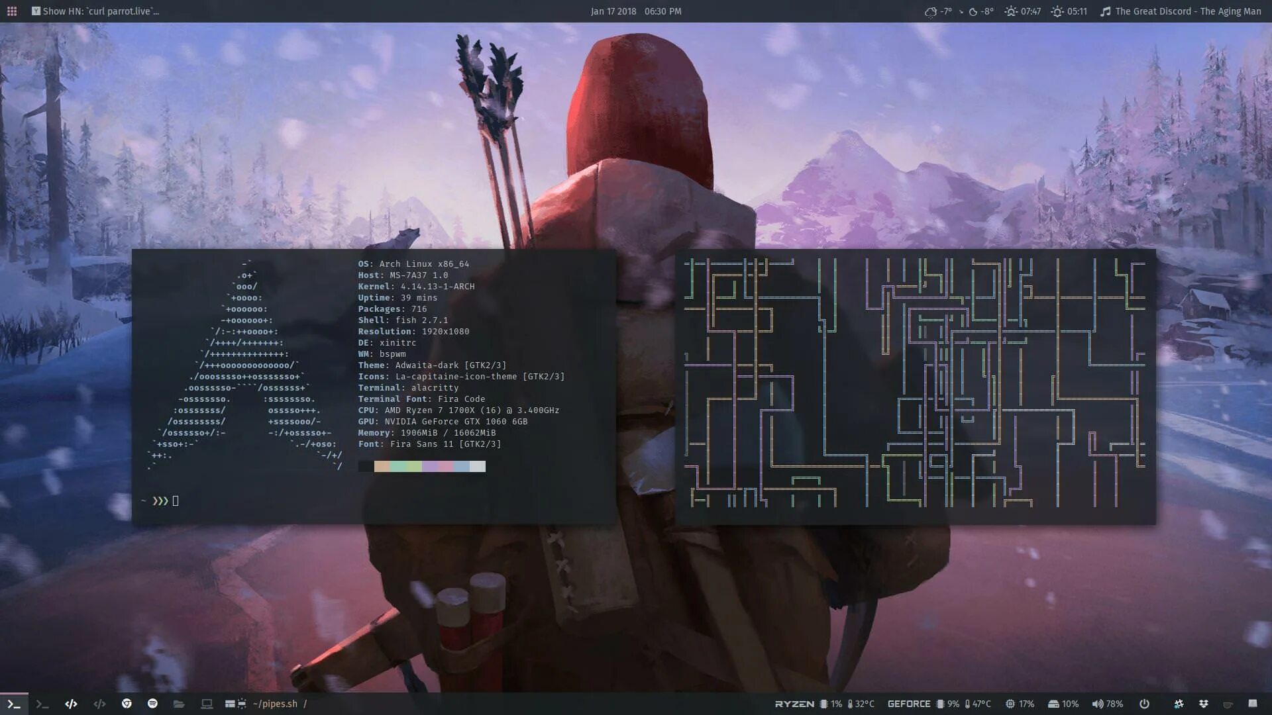The height and width of the screenshot is (715, 1272).
Task: Open the power menu icon
Action: [1144, 704]
